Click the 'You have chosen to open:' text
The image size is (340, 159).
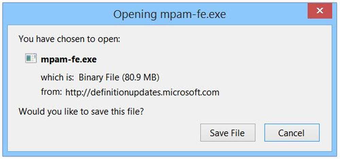pos(69,39)
